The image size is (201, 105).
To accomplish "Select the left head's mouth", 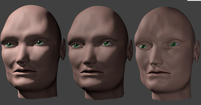I will click(x=25, y=72).
